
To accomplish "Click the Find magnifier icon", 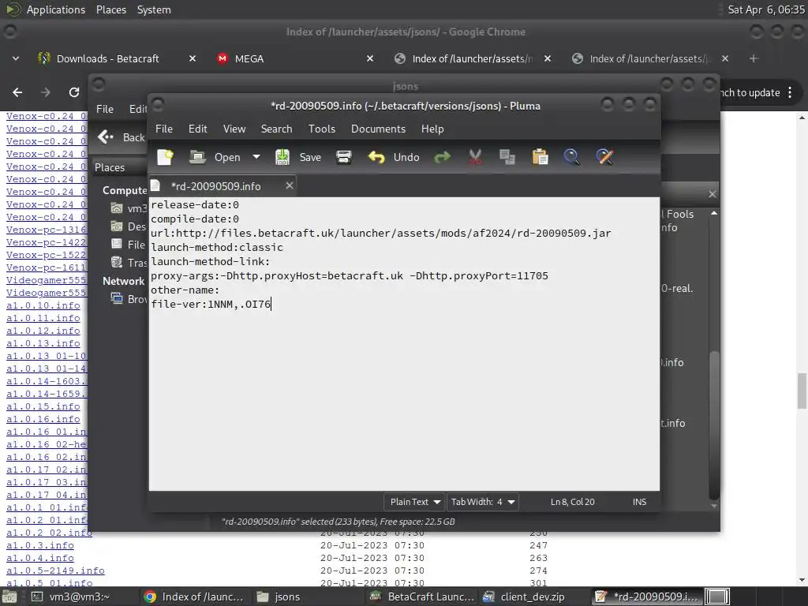I will point(571,157).
